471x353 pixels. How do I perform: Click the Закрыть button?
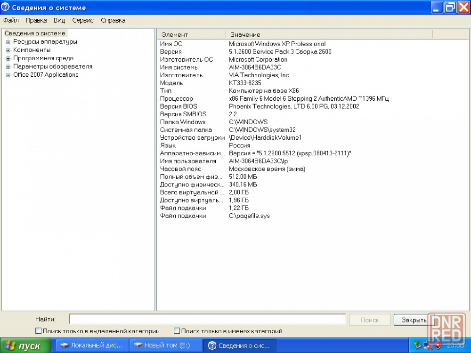[x=414, y=320]
